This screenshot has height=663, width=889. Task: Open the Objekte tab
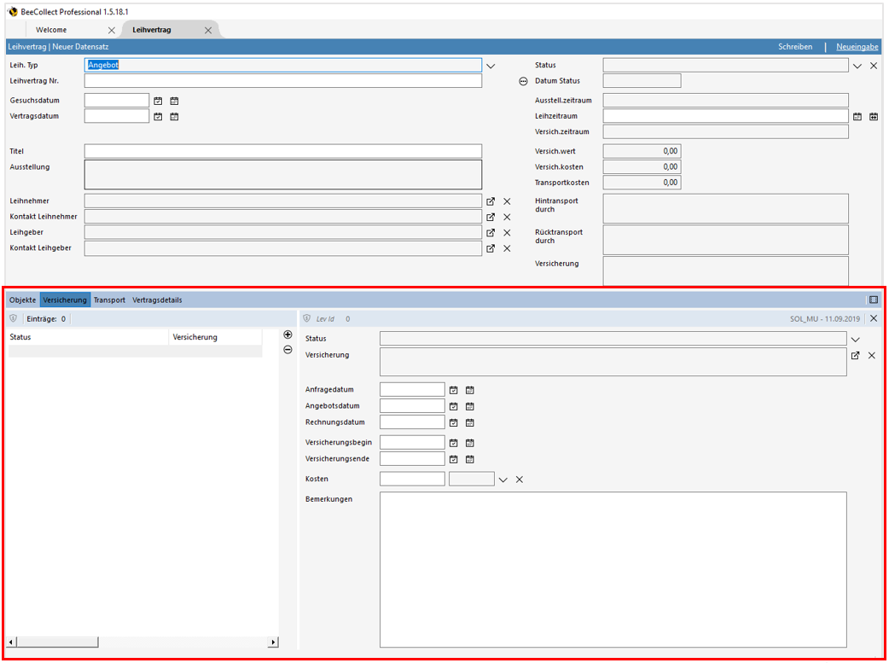pyautogui.click(x=22, y=300)
